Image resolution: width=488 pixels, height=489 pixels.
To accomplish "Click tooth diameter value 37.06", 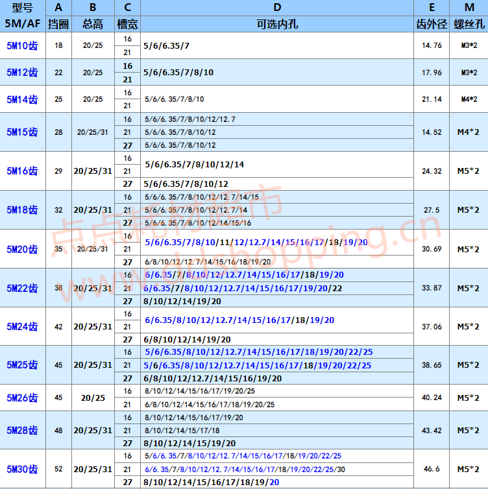I will click(x=432, y=326).
